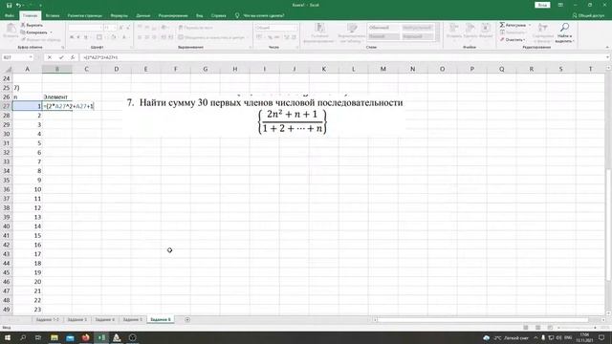Select cell A36 containing 10
The width and height of the screenshot is (612, 344).
coord(28,189)
